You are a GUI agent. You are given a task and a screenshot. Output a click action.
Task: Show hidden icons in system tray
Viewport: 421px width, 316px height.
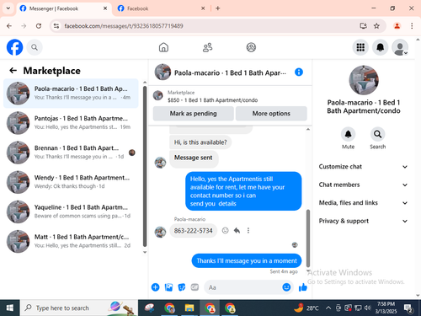coord(328,308)
